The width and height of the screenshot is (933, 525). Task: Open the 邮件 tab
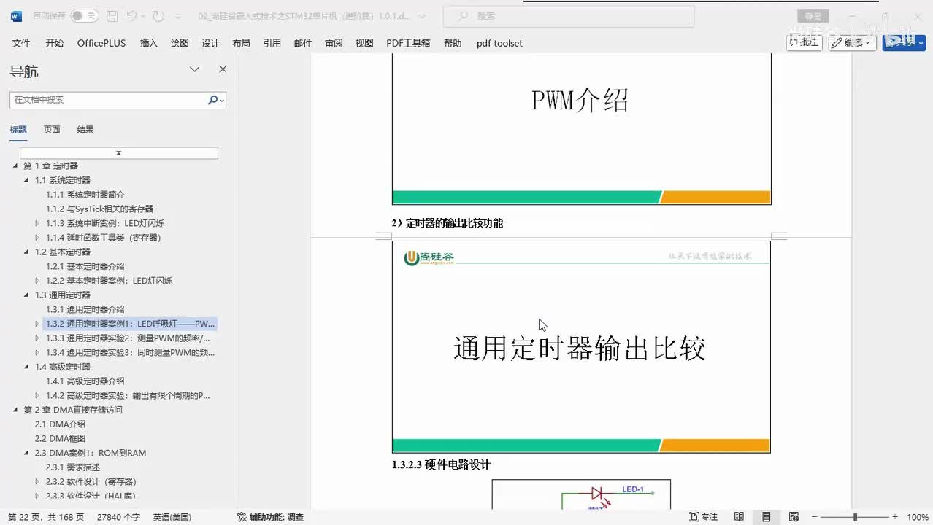click(x=303, y=43)
